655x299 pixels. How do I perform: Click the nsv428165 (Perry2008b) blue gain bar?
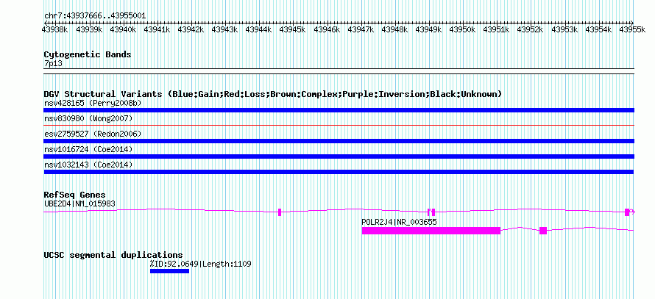(339, 110)
